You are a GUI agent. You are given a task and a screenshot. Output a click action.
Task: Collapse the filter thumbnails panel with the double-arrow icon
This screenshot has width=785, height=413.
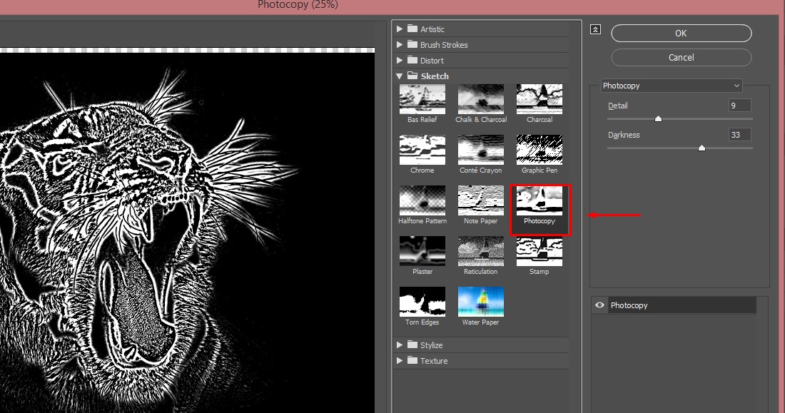pos(595,29)
